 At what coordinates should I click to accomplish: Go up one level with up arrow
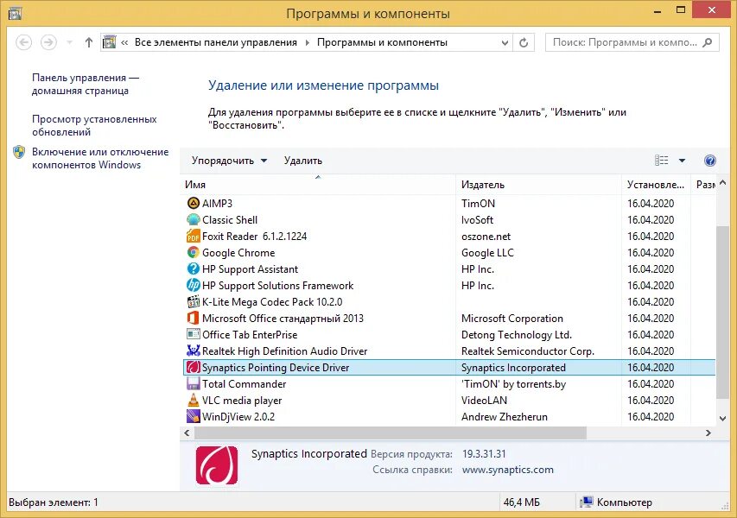pyautogui.click(x=89, y=43)
